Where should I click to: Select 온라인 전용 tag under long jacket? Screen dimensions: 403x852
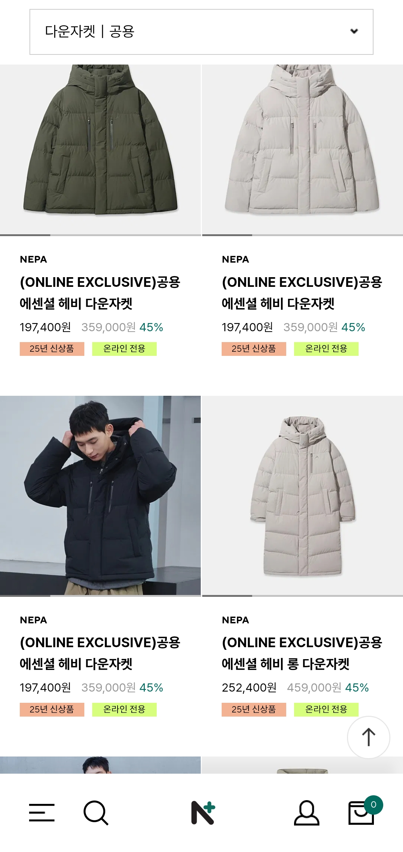[x=326, y=709]
